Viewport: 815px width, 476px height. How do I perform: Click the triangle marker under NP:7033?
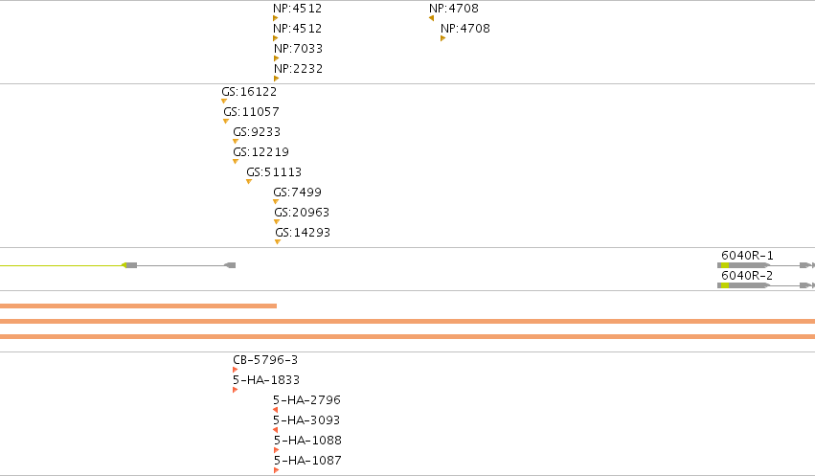tap(276, 58)
